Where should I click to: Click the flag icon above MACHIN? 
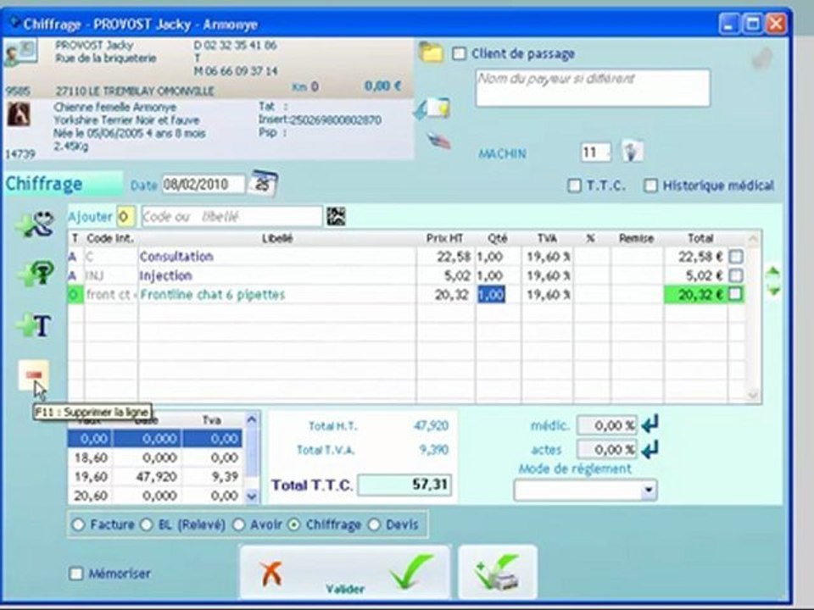pyautogui.click(x=438, y=141)
